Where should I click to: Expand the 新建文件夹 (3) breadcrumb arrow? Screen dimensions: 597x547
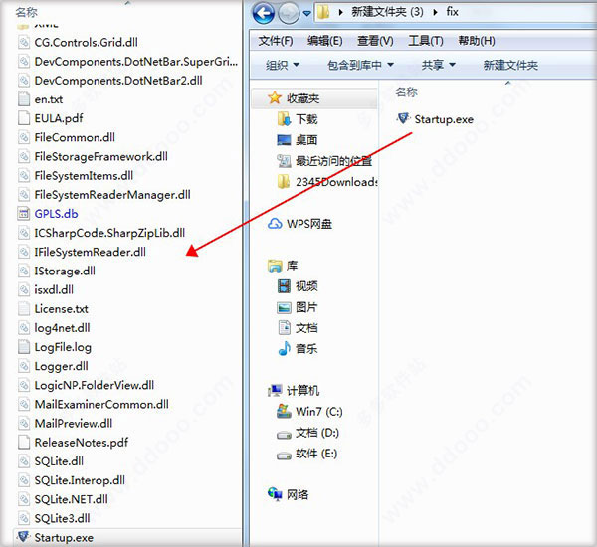coord(435,13)
